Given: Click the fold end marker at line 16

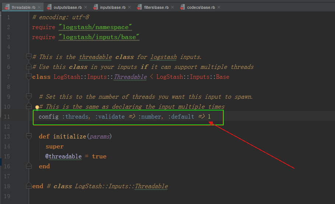Looking at the screenshot, I should (x=29, y=166).
